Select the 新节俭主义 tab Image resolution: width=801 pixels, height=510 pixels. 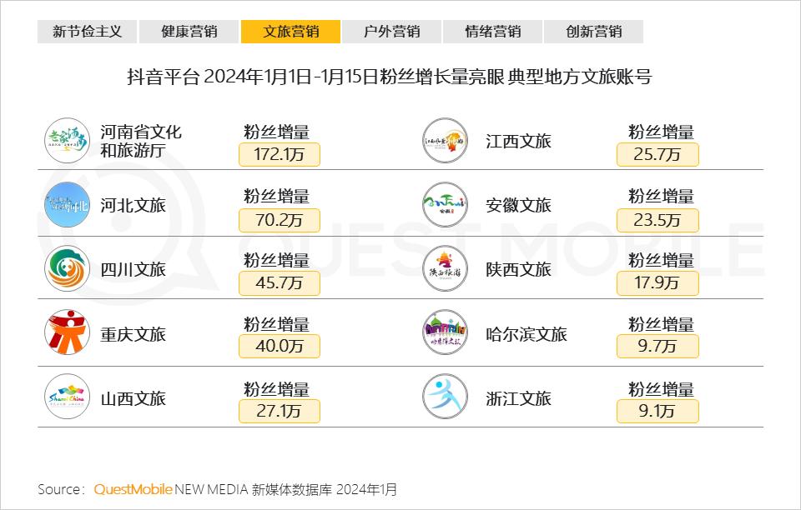pyautogui.click(x=87, y=32)
